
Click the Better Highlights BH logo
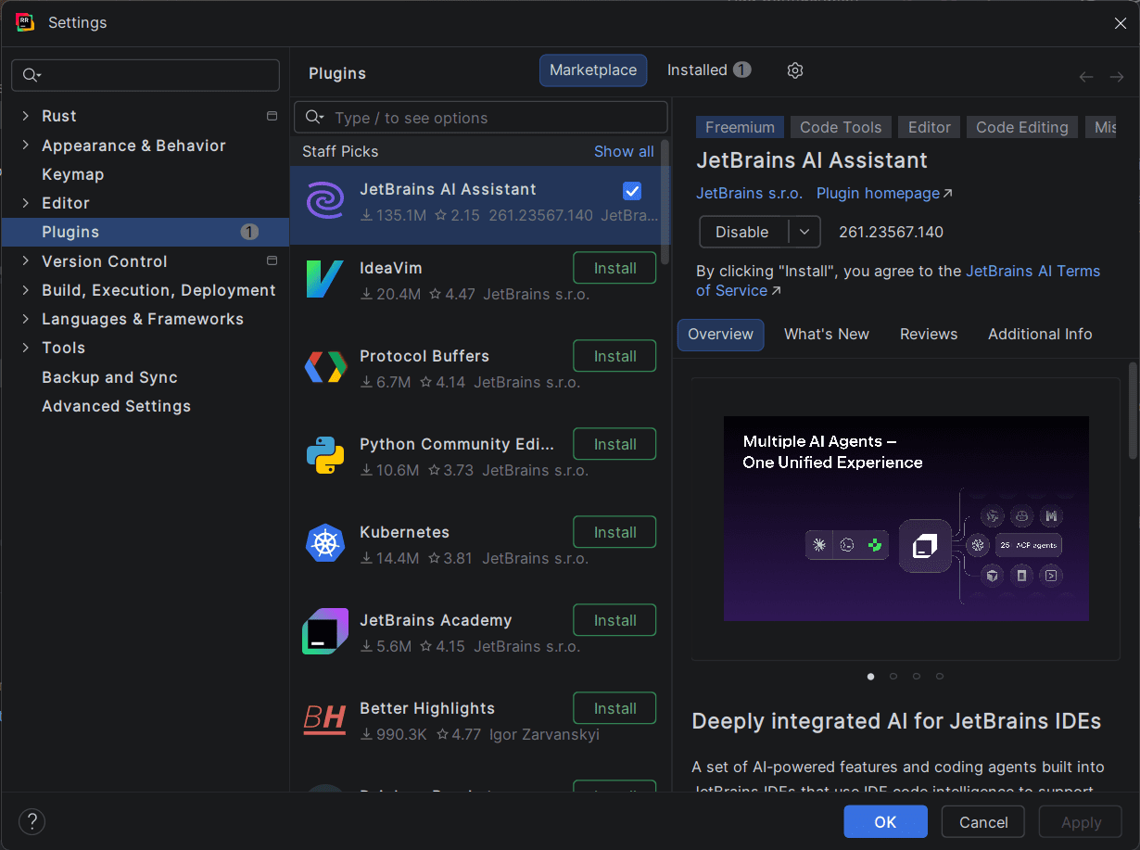tap(325, 719)
